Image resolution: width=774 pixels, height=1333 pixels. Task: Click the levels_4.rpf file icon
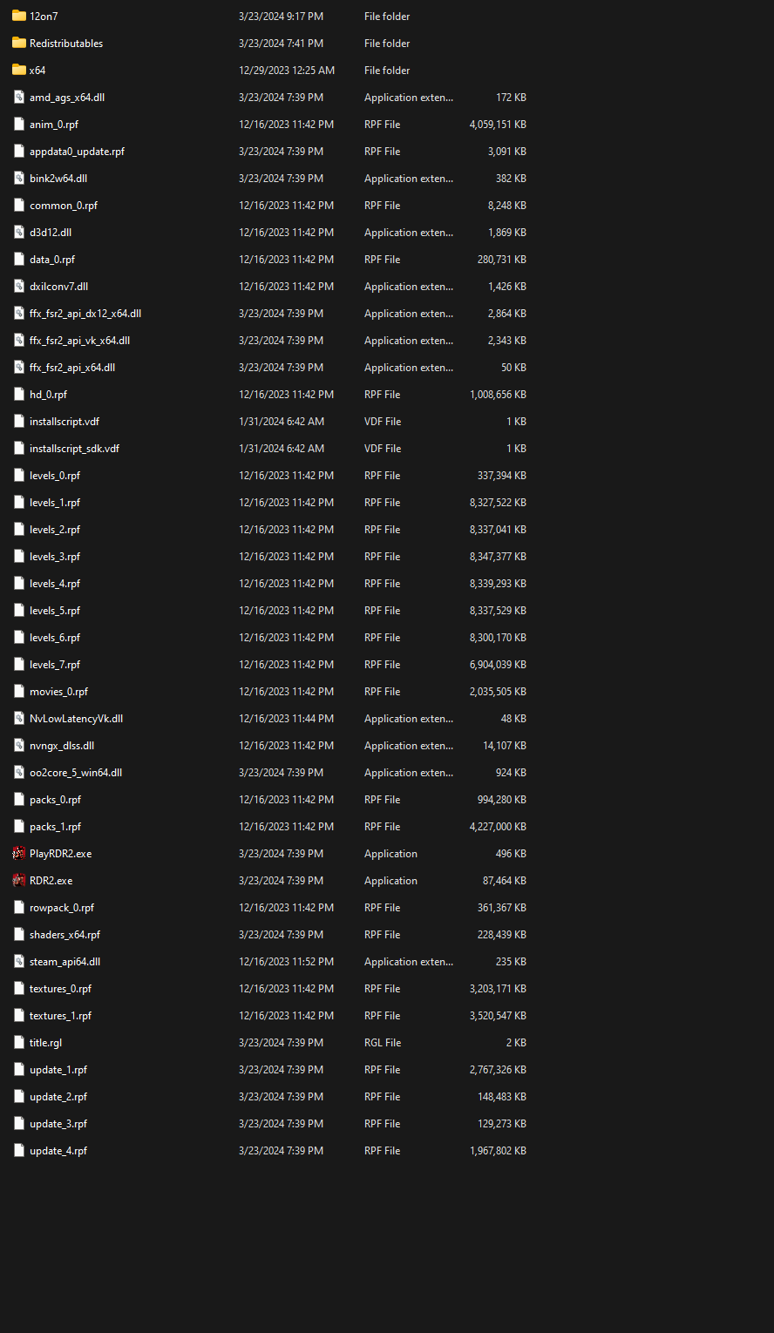19,583
